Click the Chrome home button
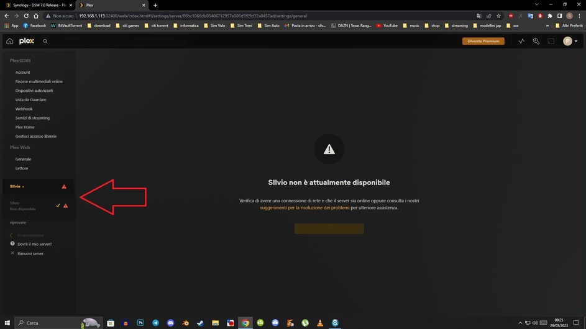Image resolution: width=586 pixels, height=329 pixels. pyautogui.click(x=36, y=16)
